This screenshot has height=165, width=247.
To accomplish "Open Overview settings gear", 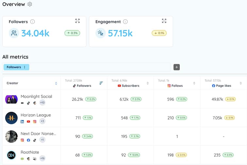I will click(30, 4).
